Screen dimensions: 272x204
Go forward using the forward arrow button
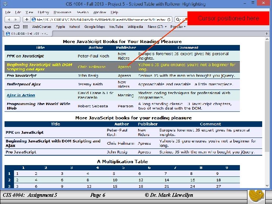(x=16, y=20)
